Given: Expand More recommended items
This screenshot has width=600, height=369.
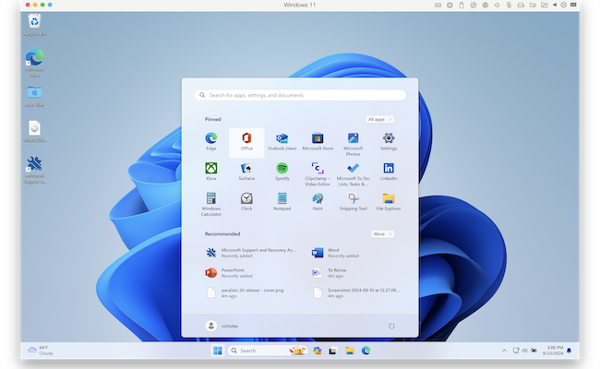Looking at the screenshot, I should 383,233.
